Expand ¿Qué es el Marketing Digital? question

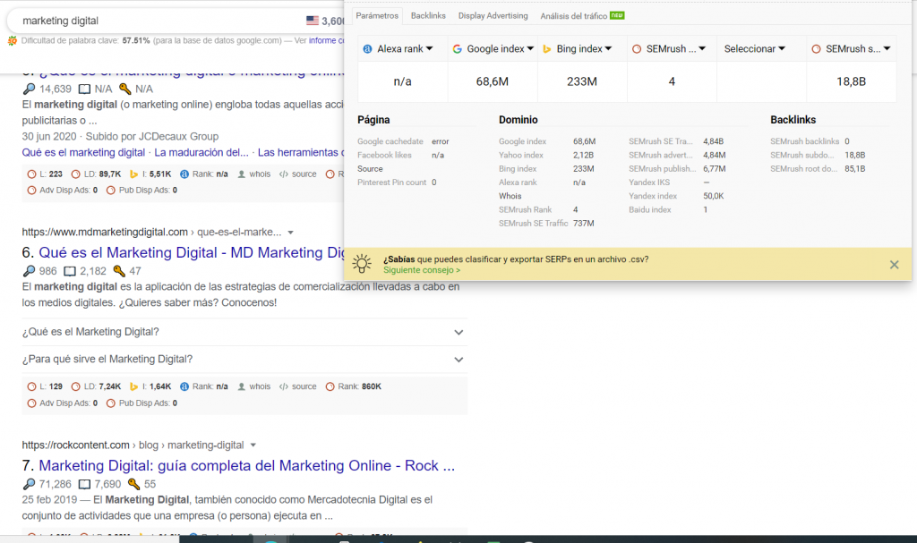click(x=244, y=332)
